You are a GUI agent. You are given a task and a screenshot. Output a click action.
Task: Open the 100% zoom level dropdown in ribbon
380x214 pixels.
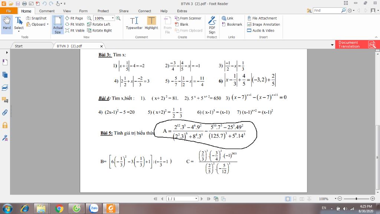tap(113, 18)
